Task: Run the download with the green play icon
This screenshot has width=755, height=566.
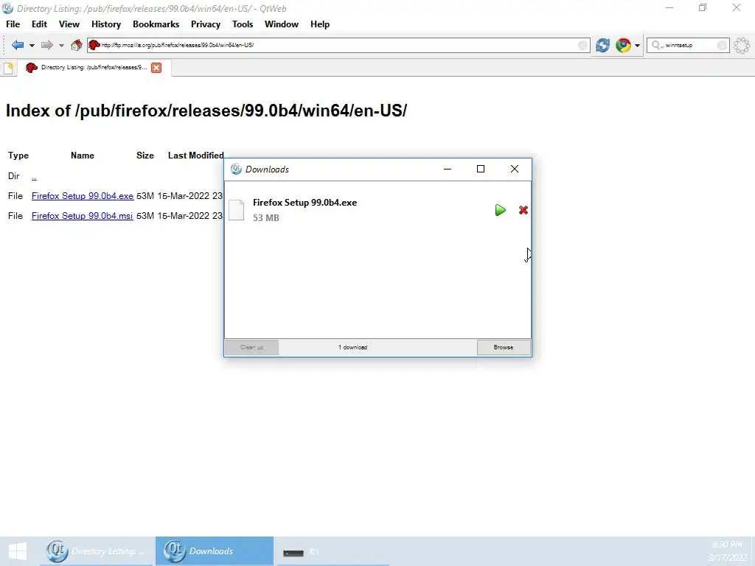Action: pyautogui.click(x=501, y=210)
